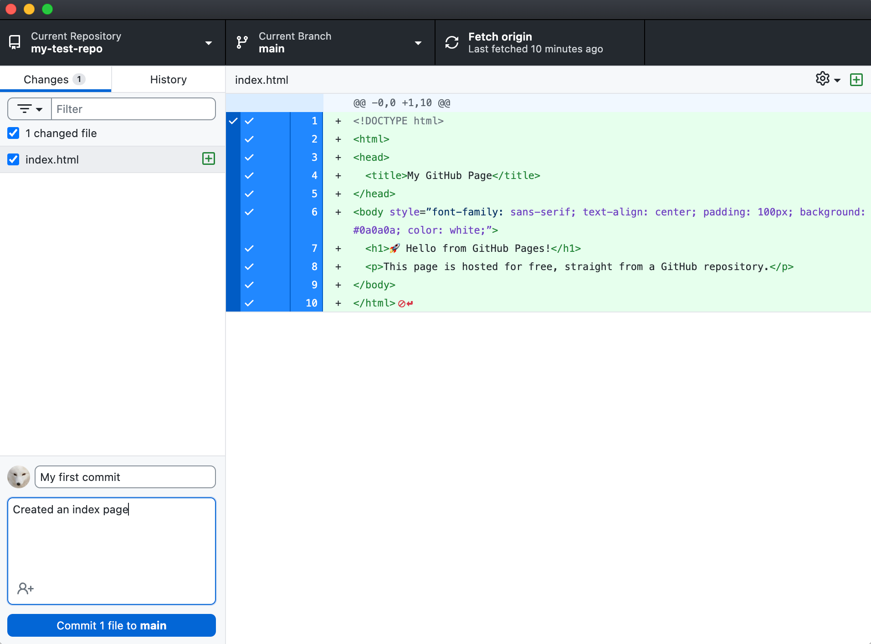Click the fetch sync arrows icon
Screen dimensions: 871x644
tap(452, 42)
